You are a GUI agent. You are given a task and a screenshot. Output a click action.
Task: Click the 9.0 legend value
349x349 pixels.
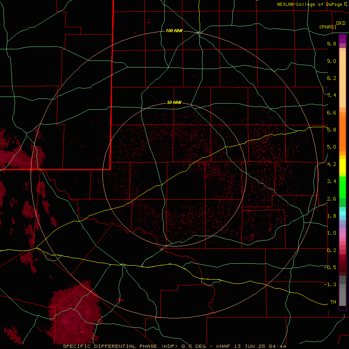pos(332,61)
